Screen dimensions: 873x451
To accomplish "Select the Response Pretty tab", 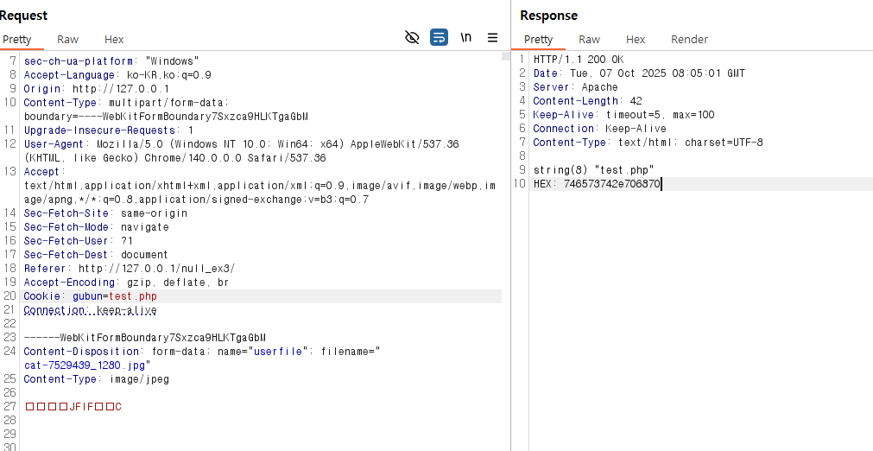I will point(538,39).
